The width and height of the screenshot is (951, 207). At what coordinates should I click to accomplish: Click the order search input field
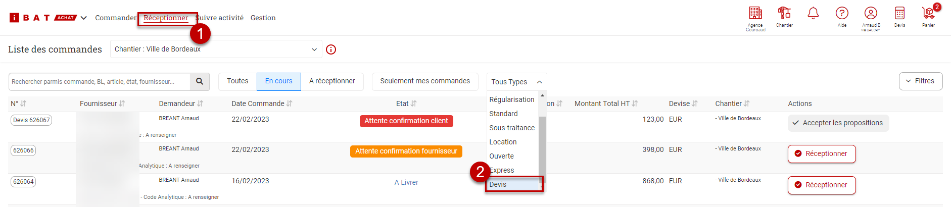pos(100,82)
